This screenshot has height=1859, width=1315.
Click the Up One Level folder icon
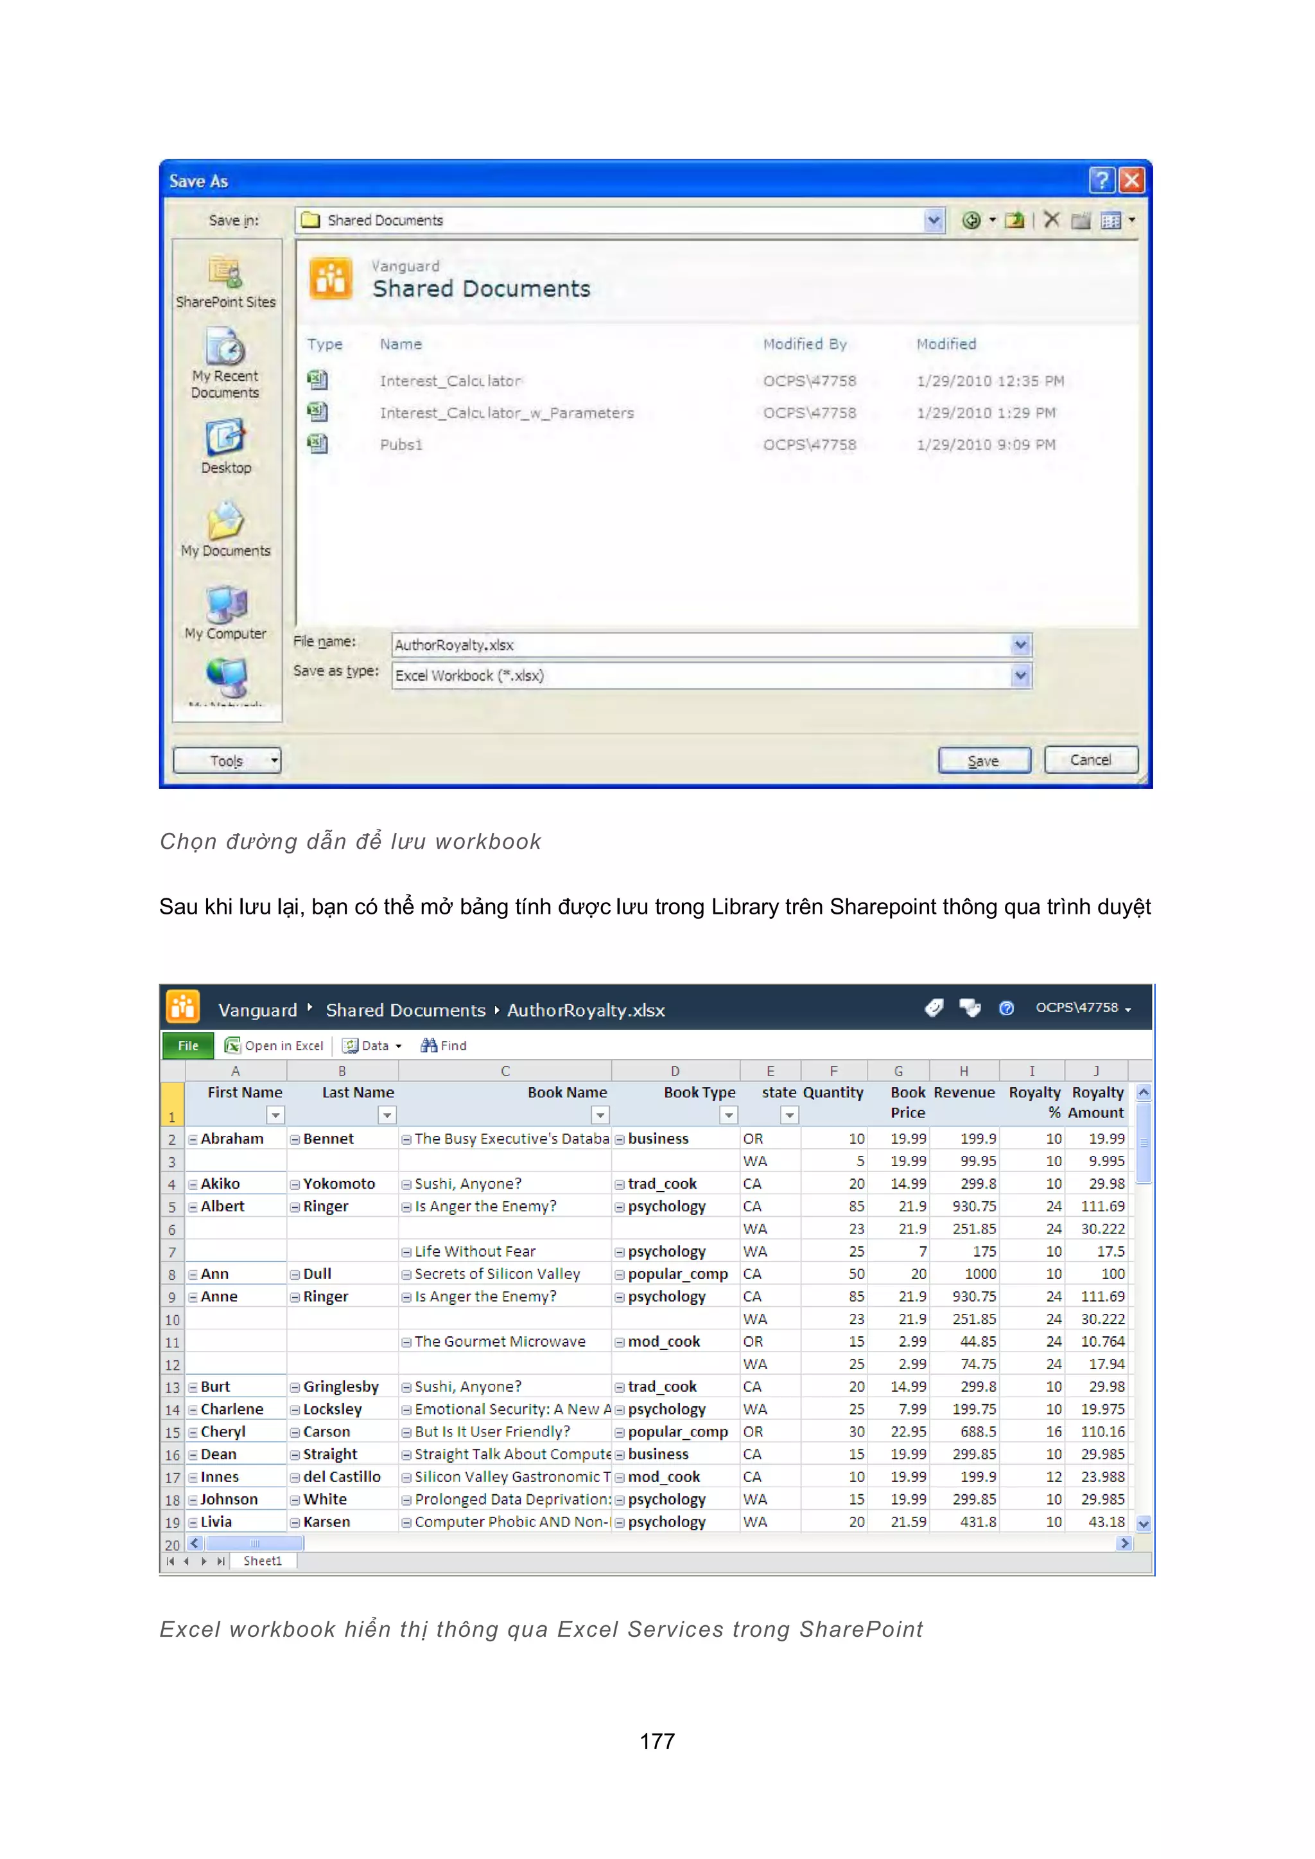[1014, 220]
